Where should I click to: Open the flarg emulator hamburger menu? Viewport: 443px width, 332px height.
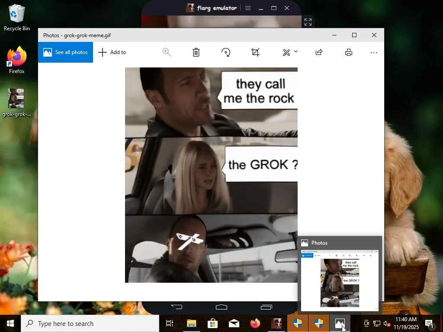[248, 8]
